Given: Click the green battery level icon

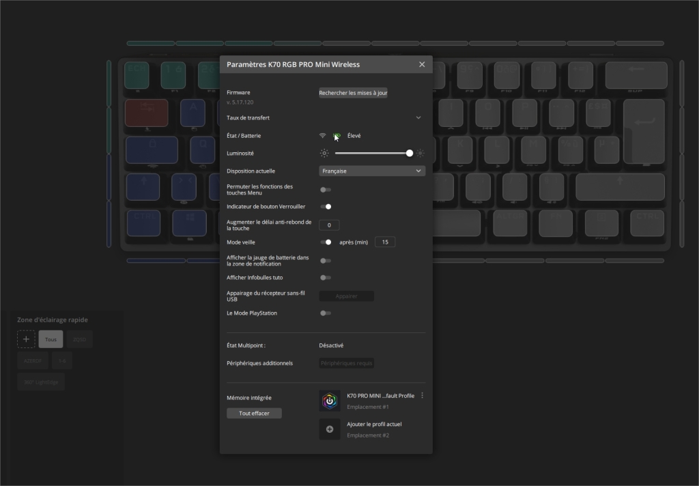Looking at the screenshot, I should 337,136.
